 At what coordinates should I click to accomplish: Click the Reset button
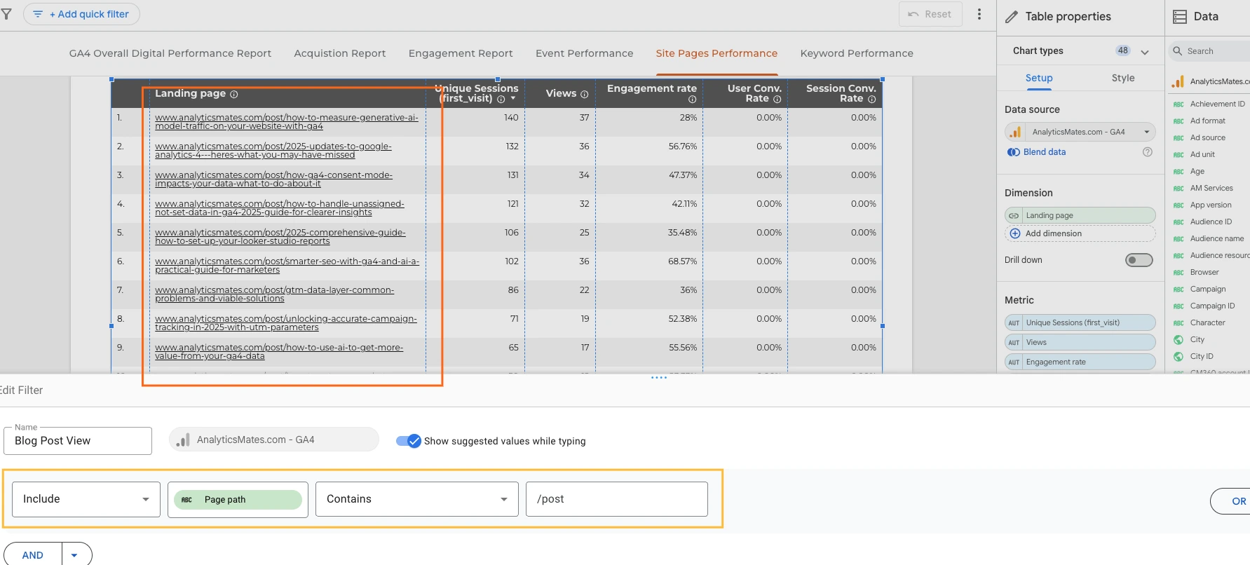coord(930,14)
